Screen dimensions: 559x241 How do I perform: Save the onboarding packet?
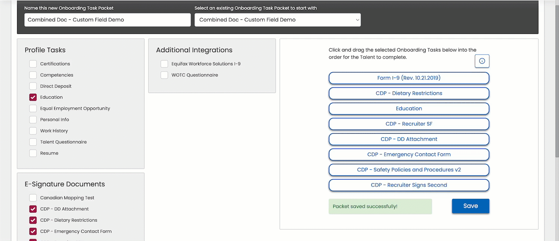[470, 206]
